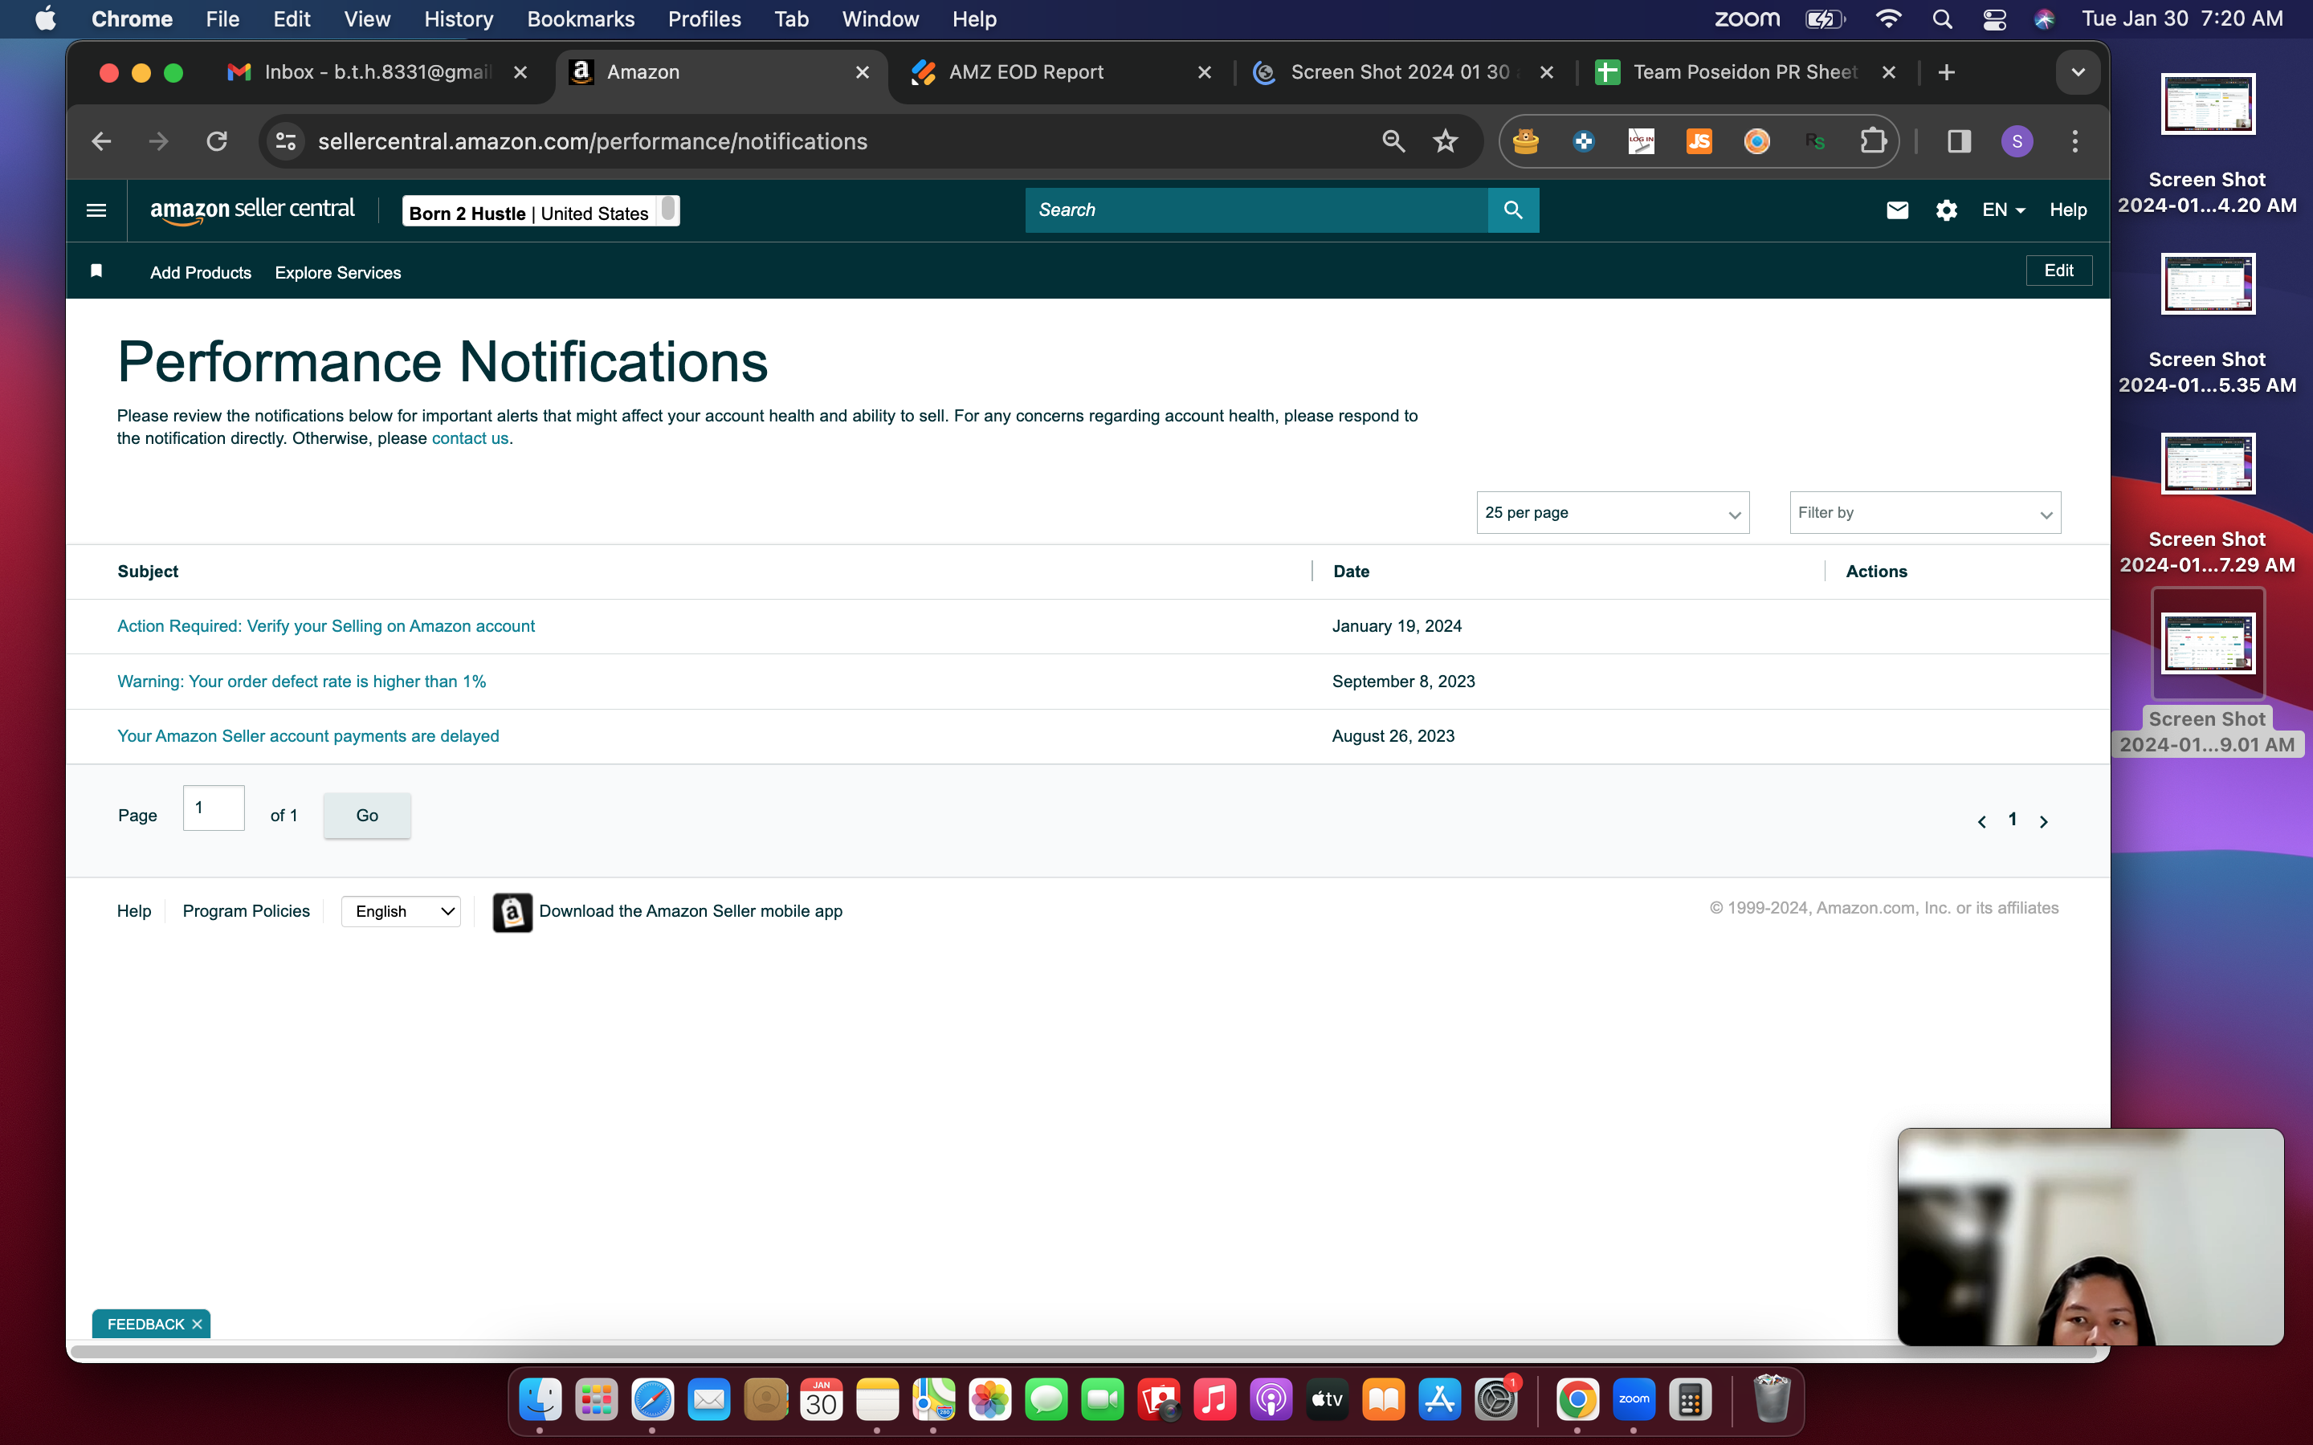Switch to the AMZ EOD Report tab
This screenshot has height=1445, width=2313.
1060,72
